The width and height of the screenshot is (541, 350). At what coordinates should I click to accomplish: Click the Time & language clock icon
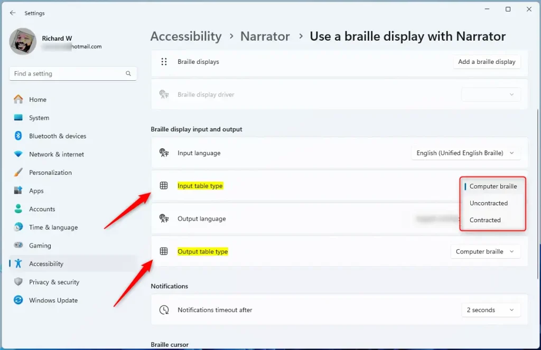(x=18, y=227)
